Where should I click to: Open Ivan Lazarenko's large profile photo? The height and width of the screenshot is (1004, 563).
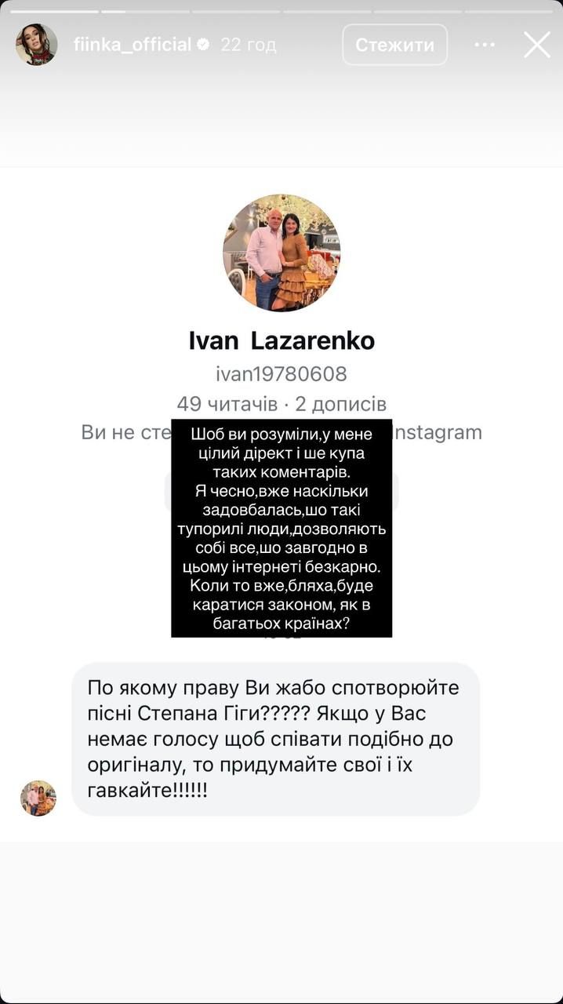coord(281,253)
